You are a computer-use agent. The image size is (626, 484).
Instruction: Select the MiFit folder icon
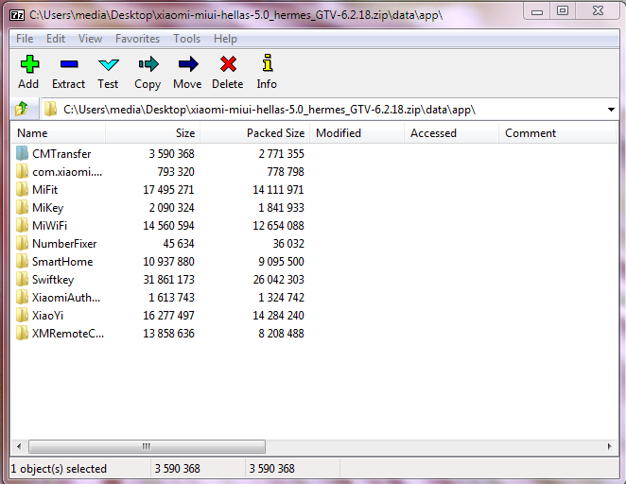[23, 189]
